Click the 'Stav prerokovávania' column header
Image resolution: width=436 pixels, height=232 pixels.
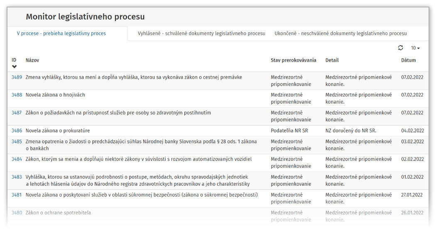293,60
